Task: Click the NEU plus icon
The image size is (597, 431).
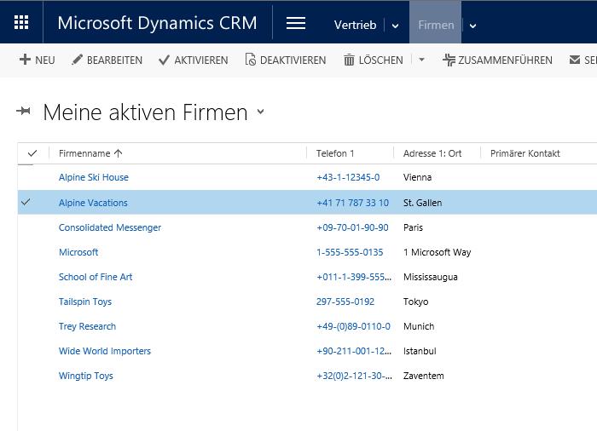Action: [25, 60]
